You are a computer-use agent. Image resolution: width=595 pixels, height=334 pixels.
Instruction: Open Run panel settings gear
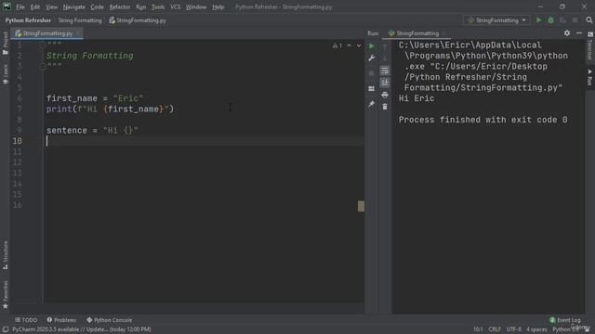pyautogui.click(x=567, y=33)
